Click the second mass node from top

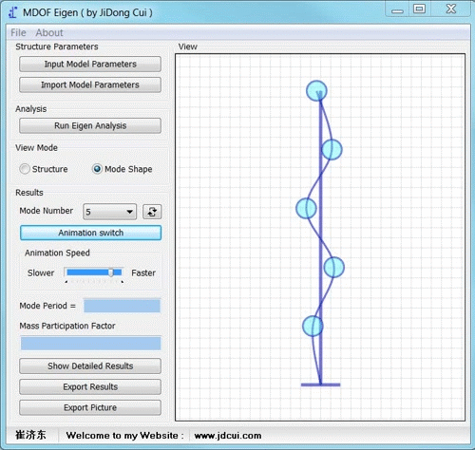tap(332, 149)
